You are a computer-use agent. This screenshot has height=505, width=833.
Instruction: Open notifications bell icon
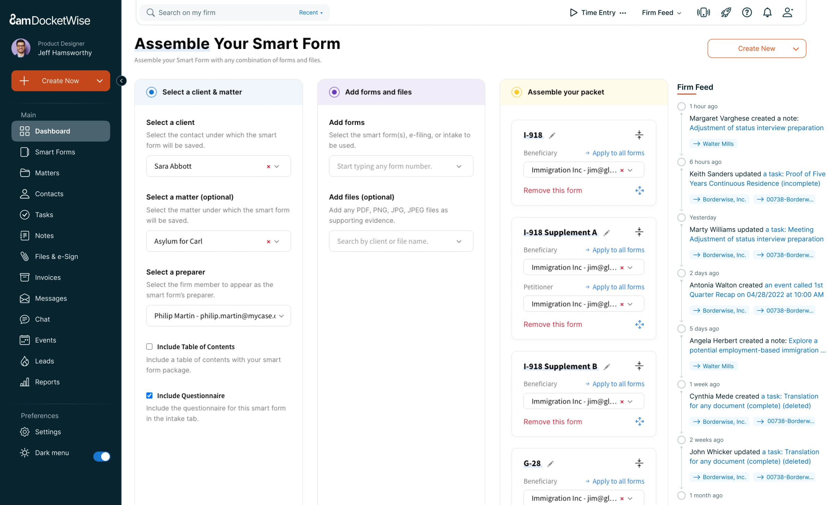767,13
